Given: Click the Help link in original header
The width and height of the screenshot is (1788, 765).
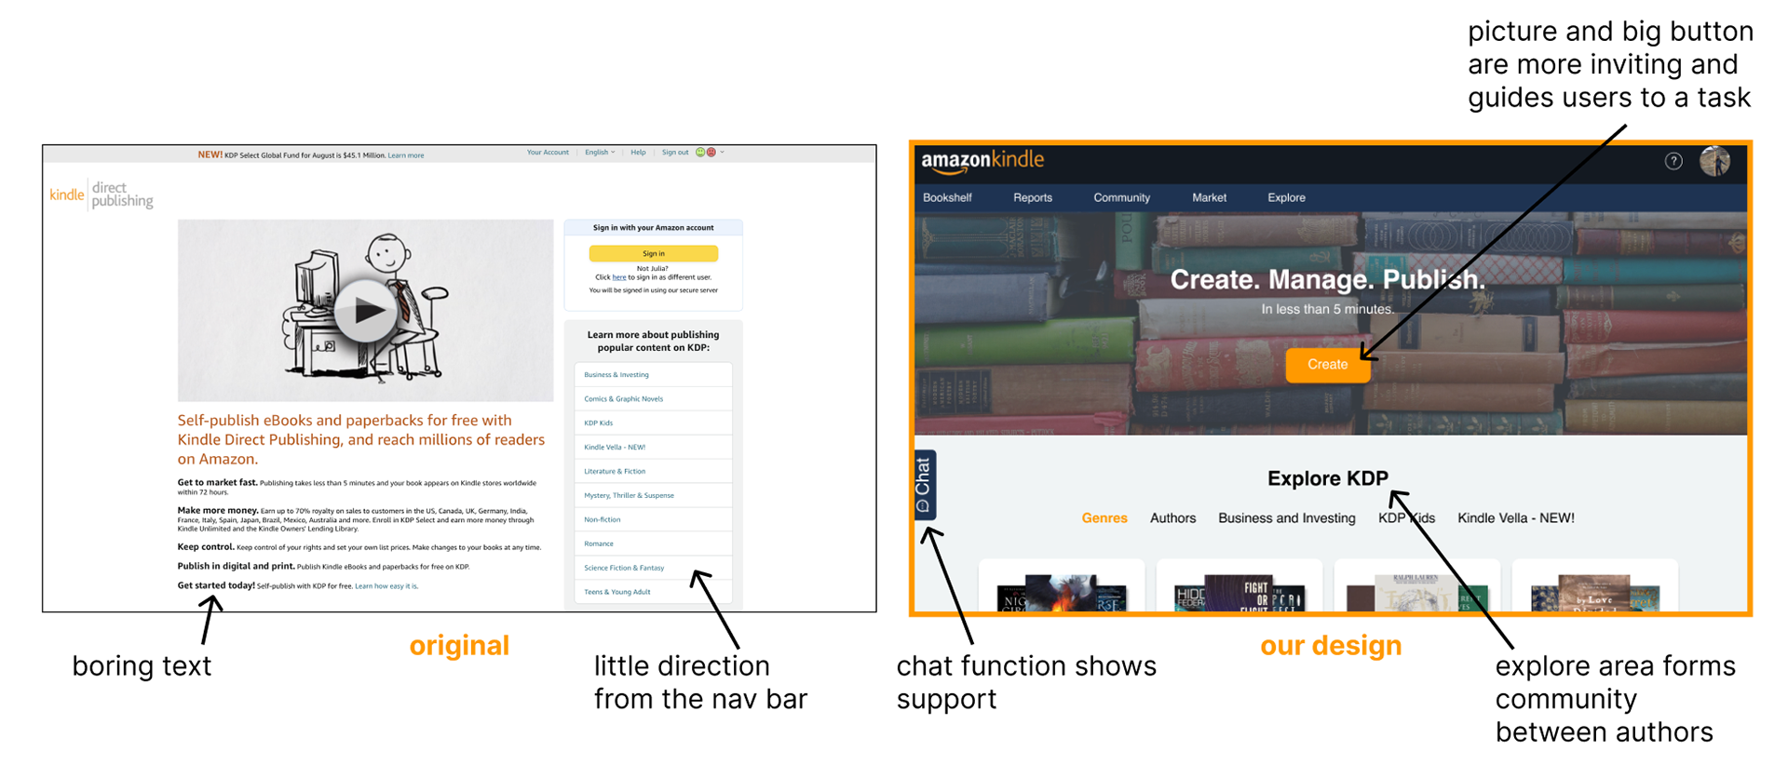Looking at the screenshot, I should coord(638,153).
